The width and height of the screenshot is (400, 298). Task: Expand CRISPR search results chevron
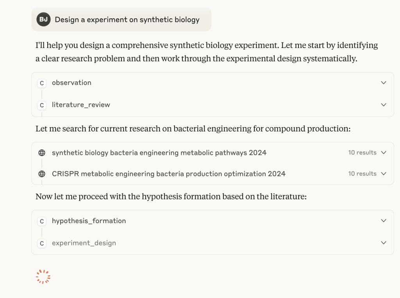pos(384,174)
